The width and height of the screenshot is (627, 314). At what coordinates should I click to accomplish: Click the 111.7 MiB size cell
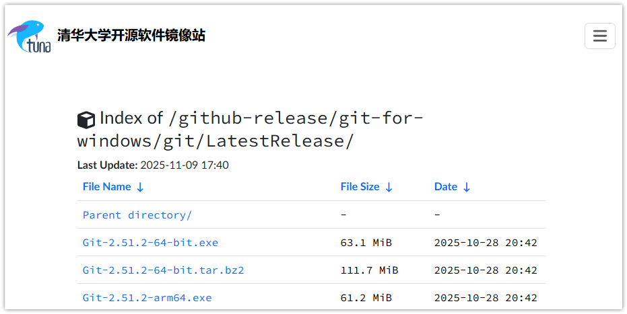[x=369, y=270]
